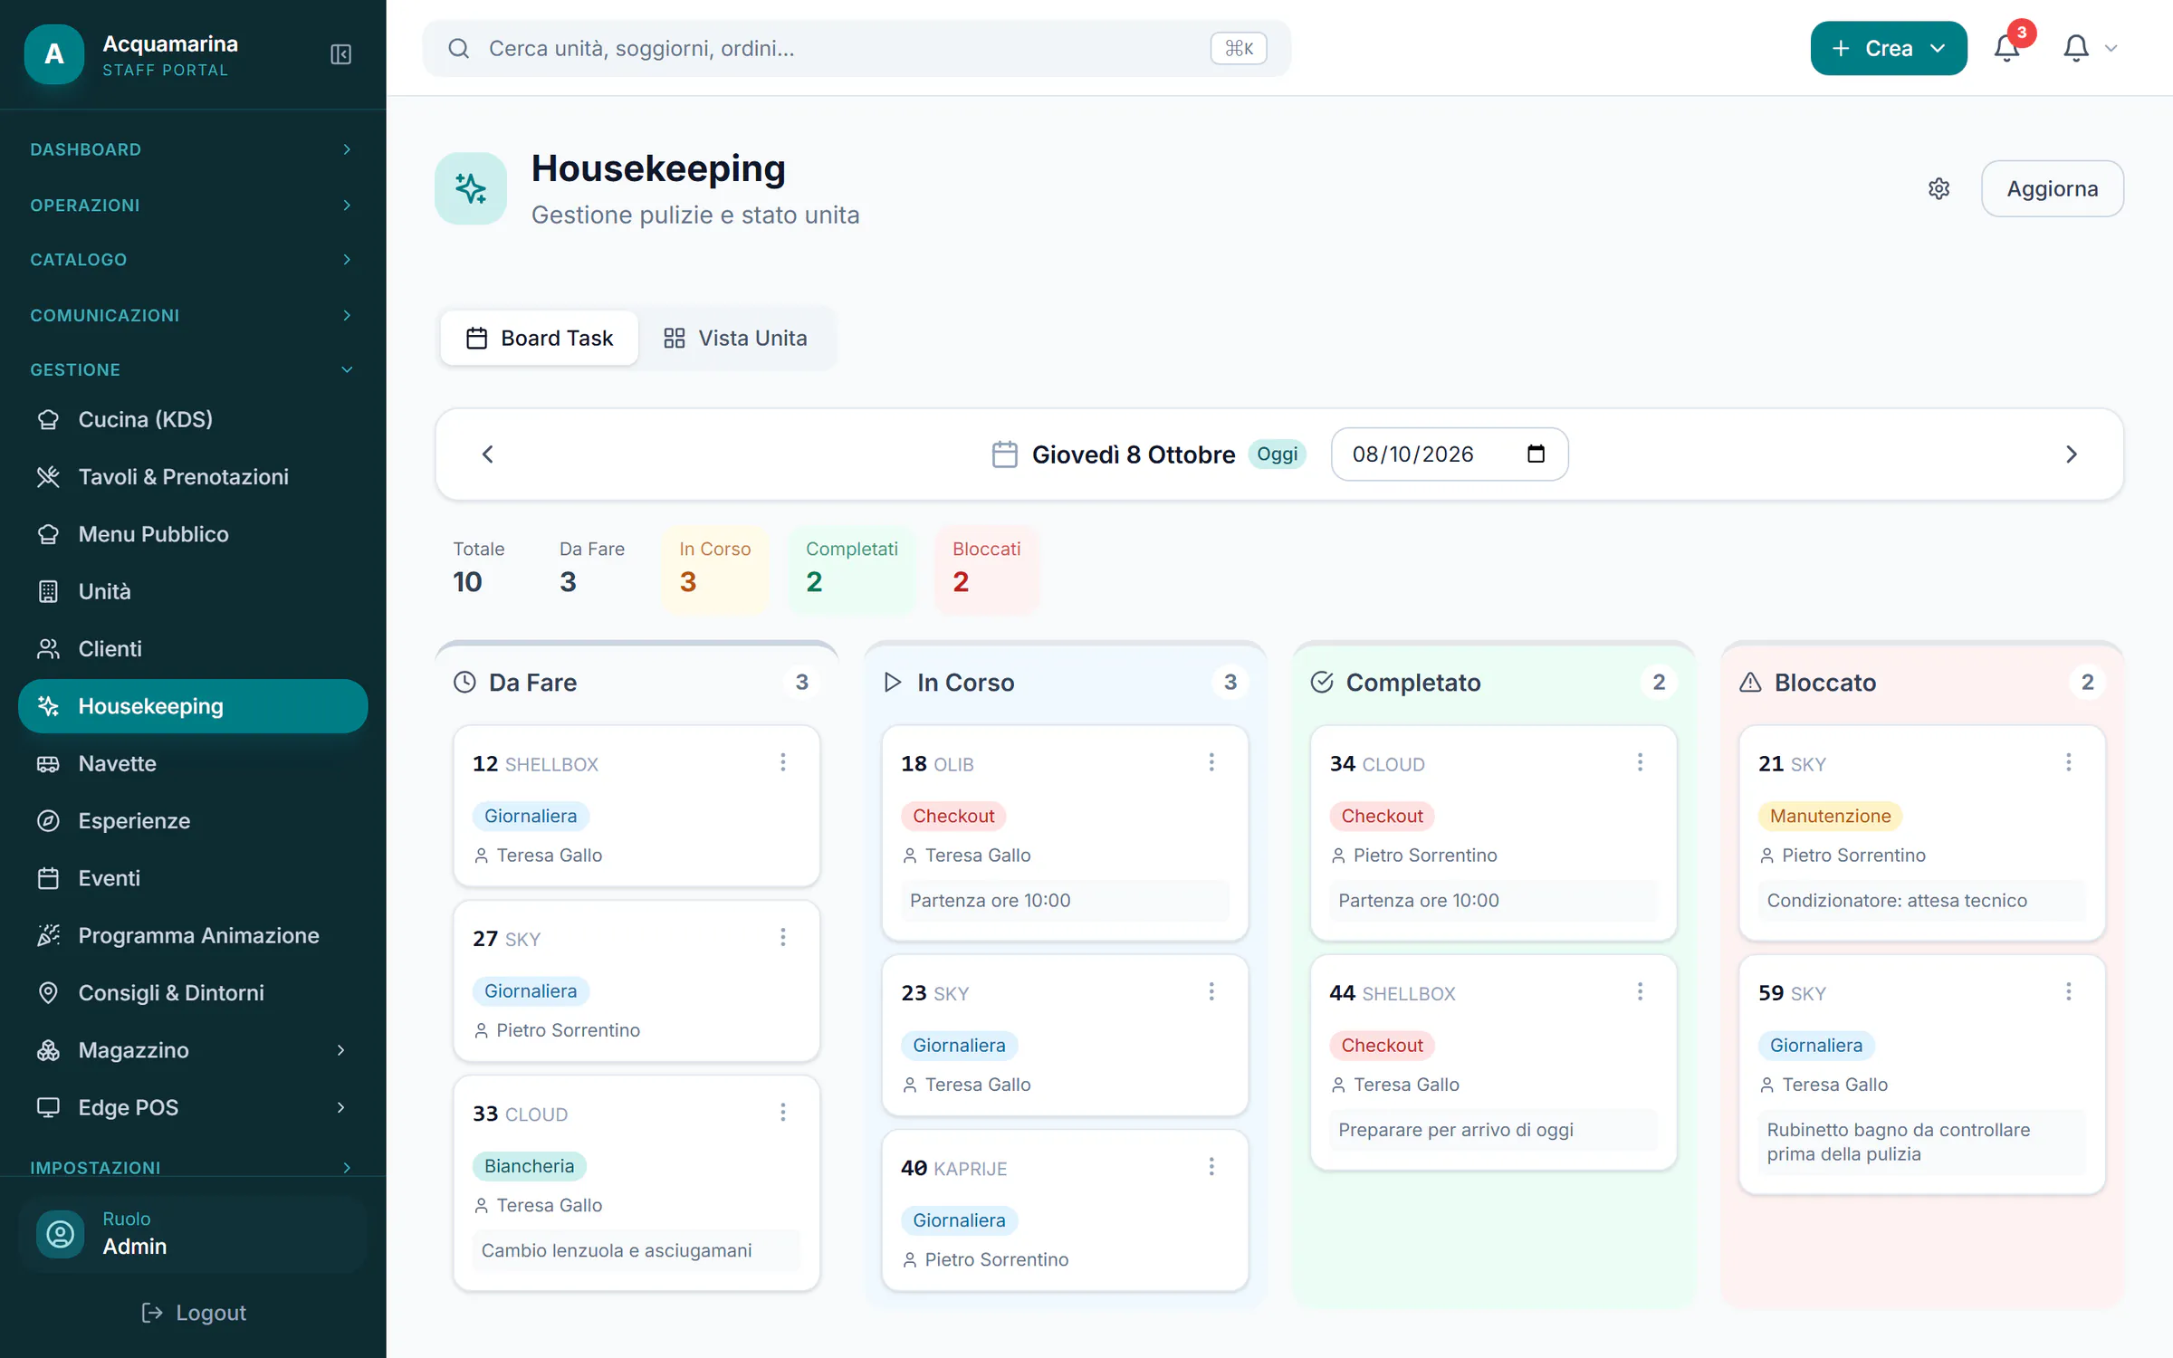The height and width of the screenshot is (1358, 2173).
Task: Expand the Operazioni sidebar section
Action: pyautogui.click(x=193, y=206)
